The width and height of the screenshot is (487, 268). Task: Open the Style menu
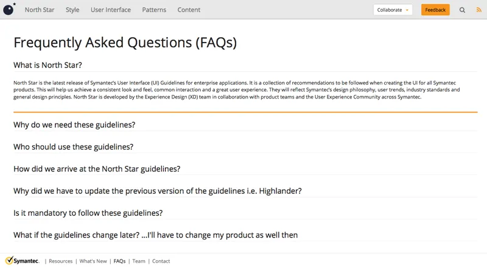(72, 10)
